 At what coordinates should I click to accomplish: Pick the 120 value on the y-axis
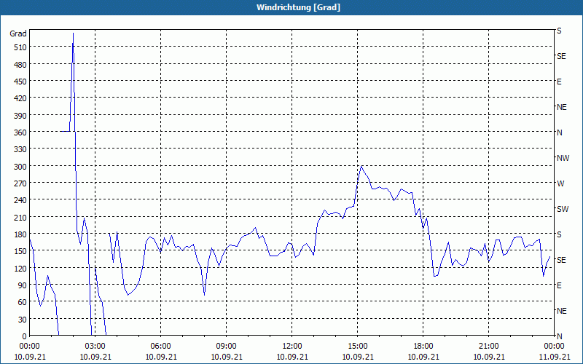click(x=20, y=268)
